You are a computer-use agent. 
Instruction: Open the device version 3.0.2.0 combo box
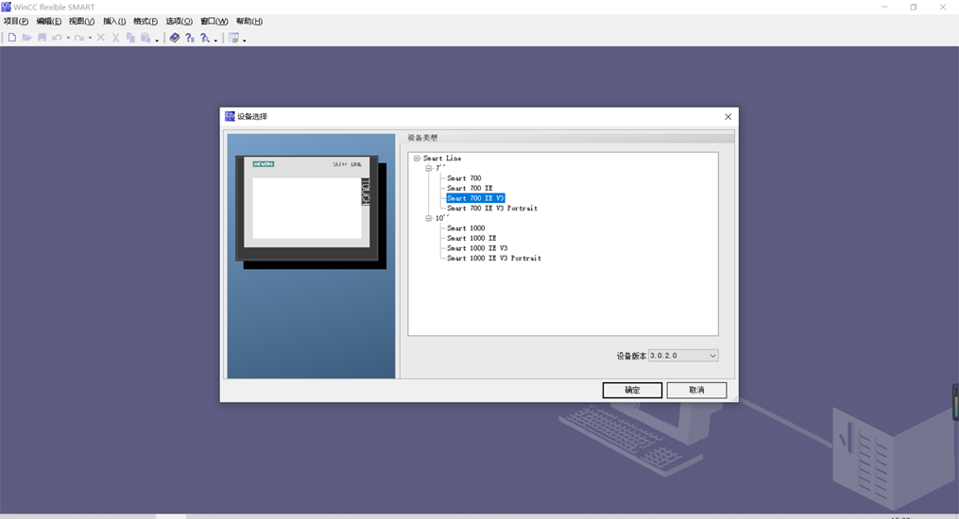[683, 356]
